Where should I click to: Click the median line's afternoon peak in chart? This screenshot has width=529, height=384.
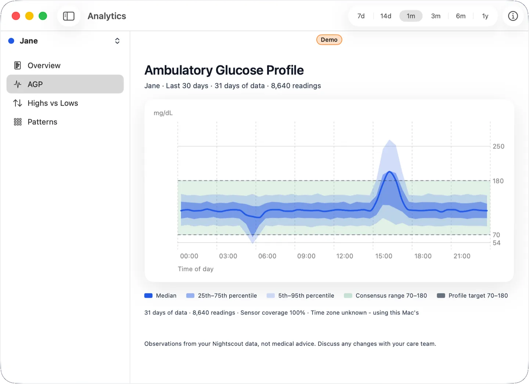click(x=389, y=172)
